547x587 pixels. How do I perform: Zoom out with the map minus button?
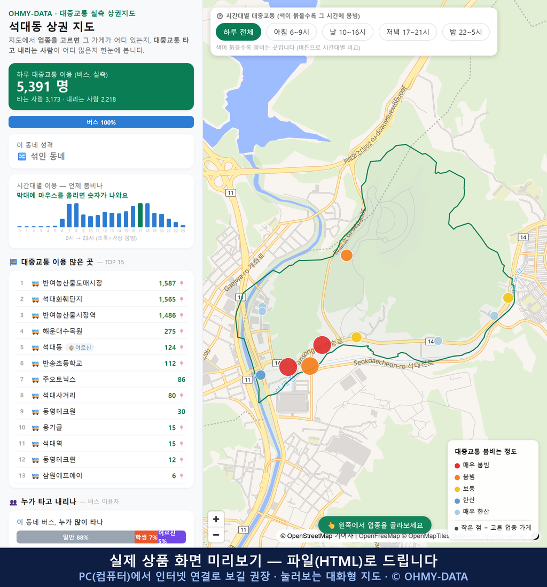point(216,535)
